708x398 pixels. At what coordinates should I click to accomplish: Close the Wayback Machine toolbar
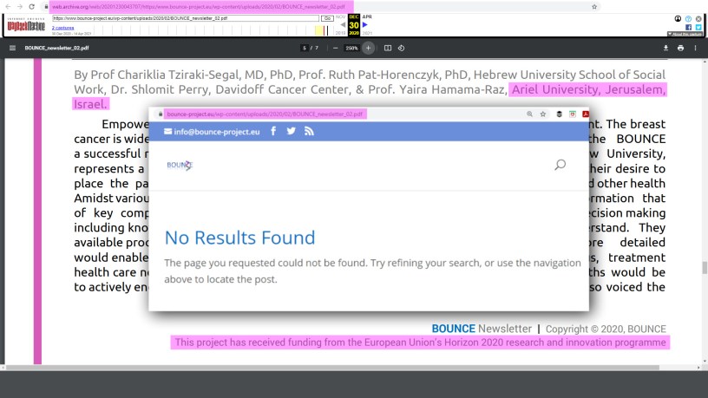coord(698,18)
